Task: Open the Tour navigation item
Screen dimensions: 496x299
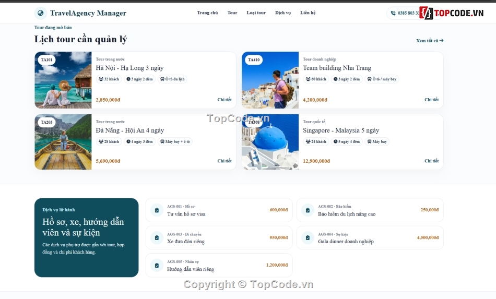Action: tap(232, 13)
